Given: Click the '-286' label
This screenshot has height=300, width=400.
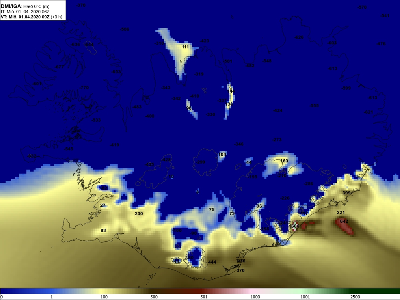Looking at the screenshot, I should [308, 184].
